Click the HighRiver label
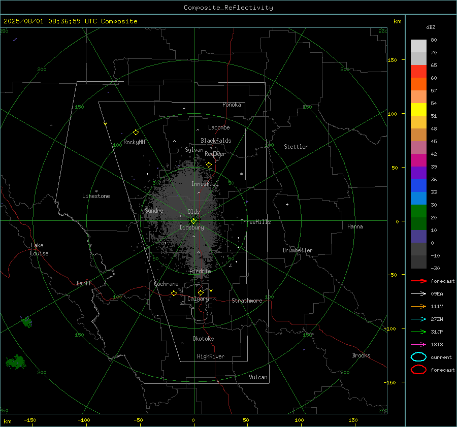 211,356
